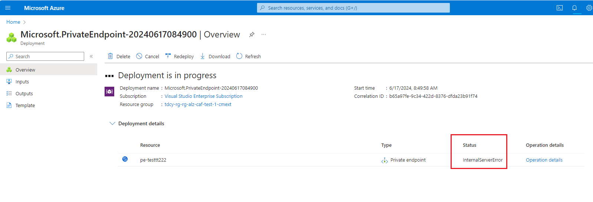The width and height of the screenshot is (593, 202).
Task: Open Operation details link for pe-testtt222
Action: tap(544, 160)
